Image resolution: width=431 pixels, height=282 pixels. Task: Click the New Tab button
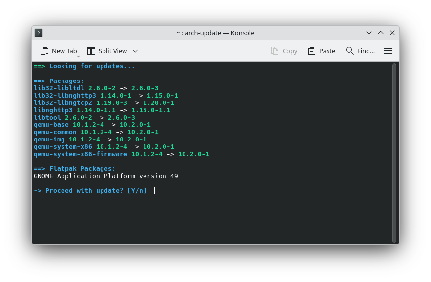[59, 51]
